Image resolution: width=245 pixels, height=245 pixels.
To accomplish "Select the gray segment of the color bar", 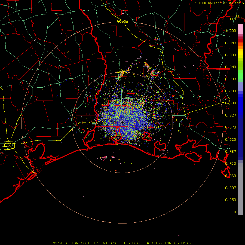I will [x=240, y=189].
